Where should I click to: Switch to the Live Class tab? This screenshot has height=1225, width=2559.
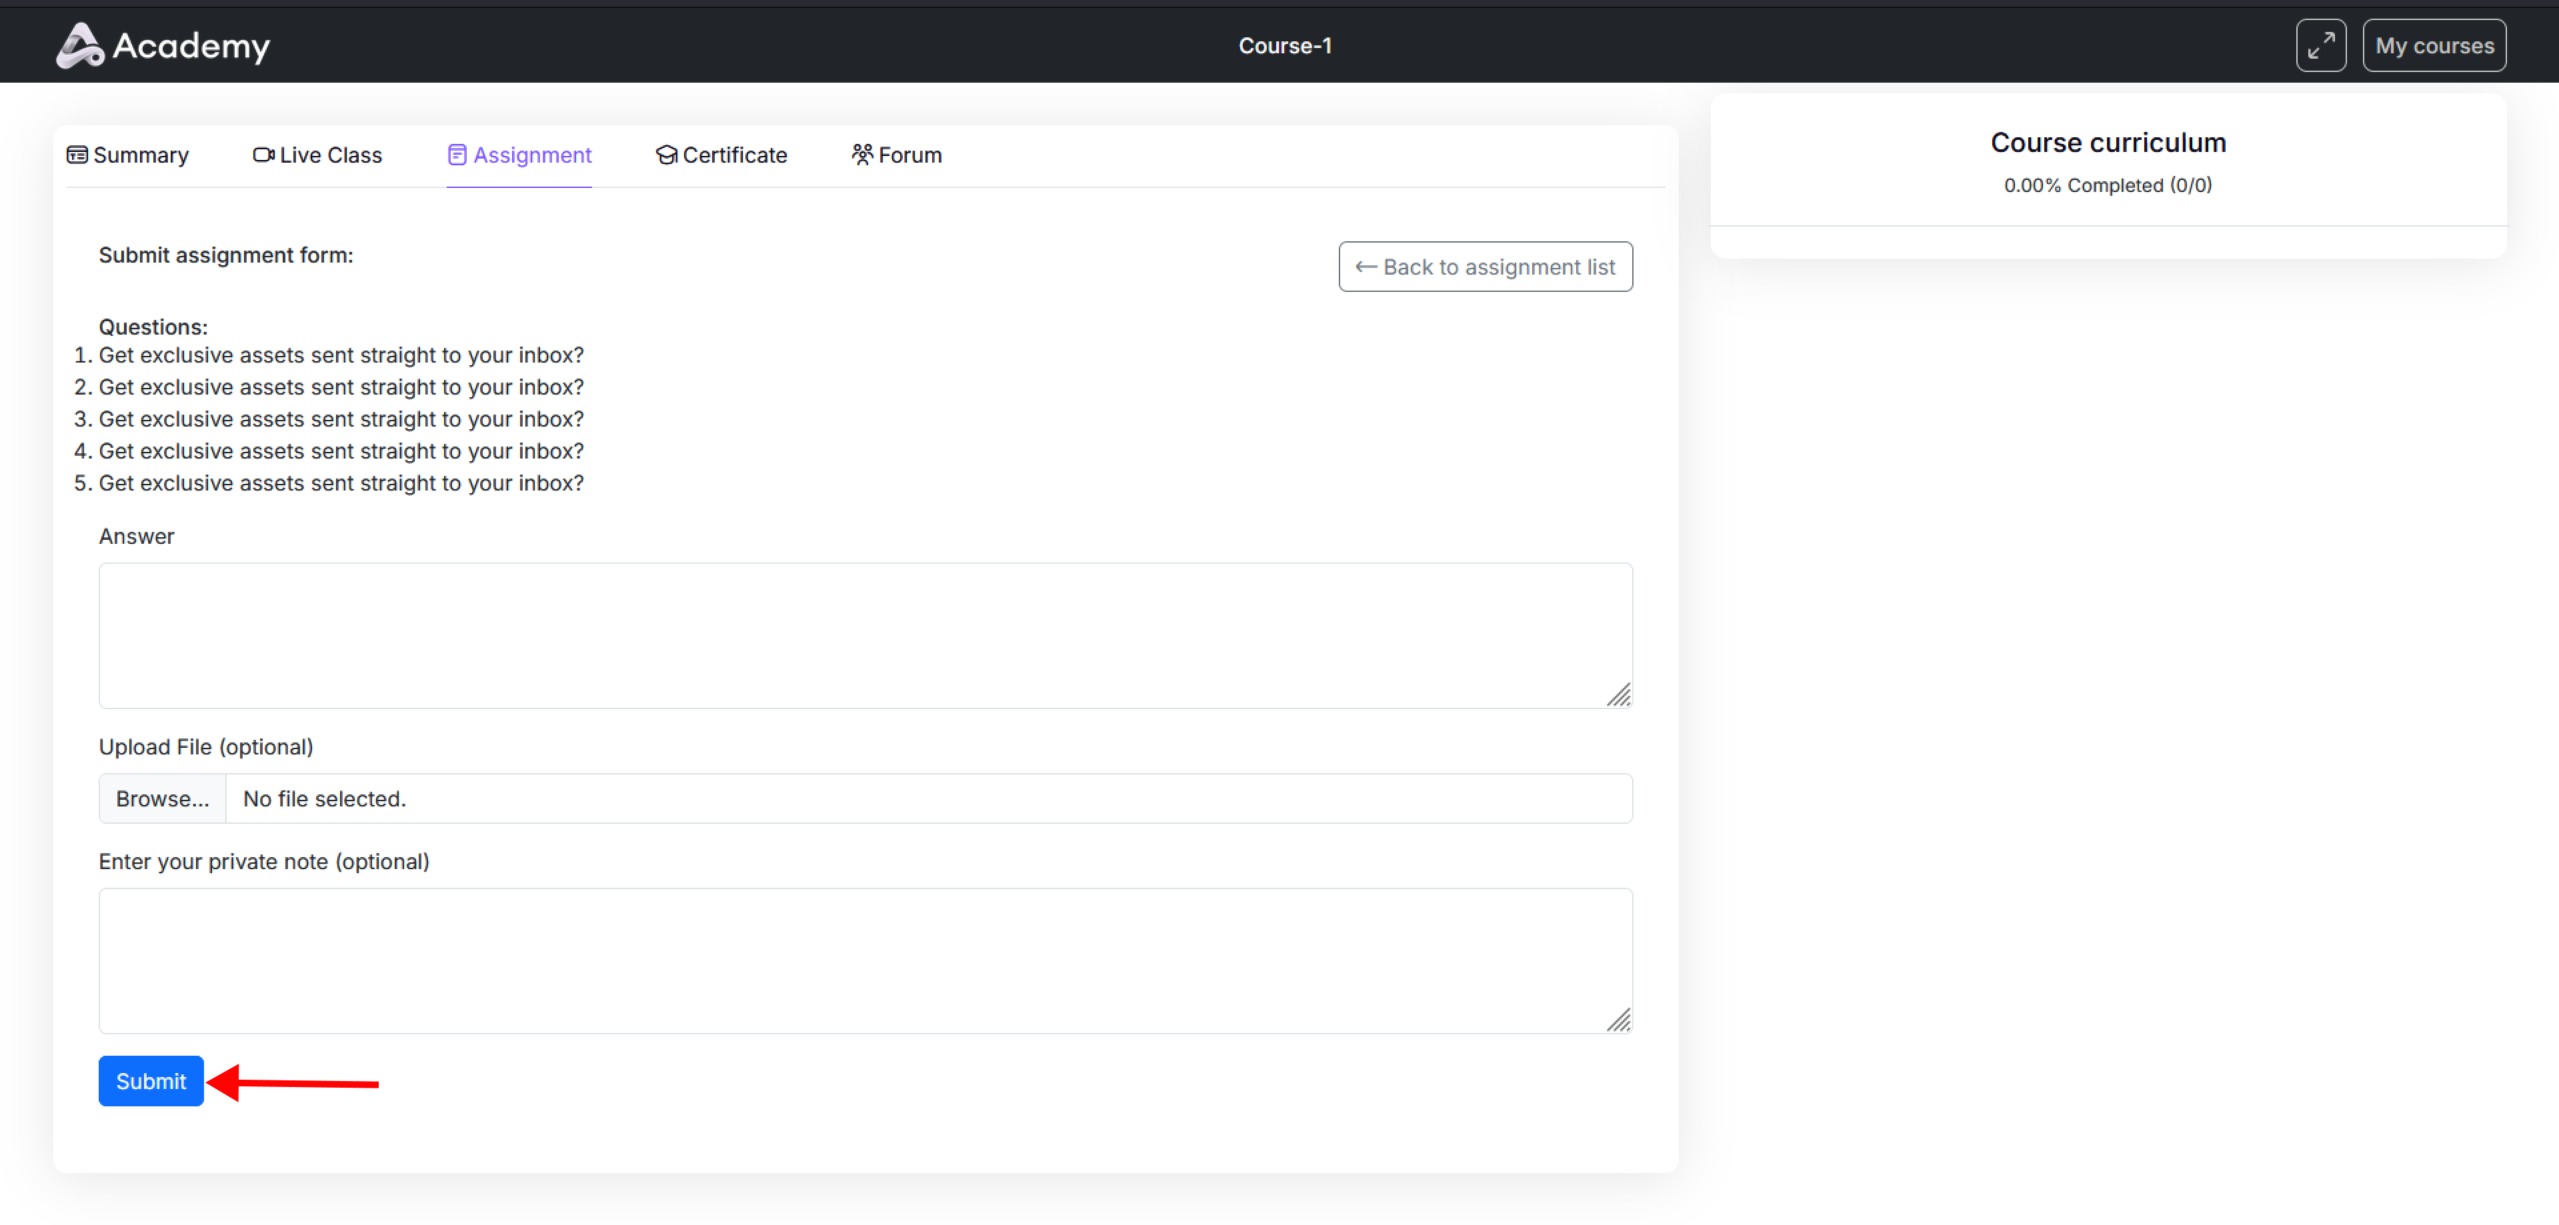pos(330,155)
